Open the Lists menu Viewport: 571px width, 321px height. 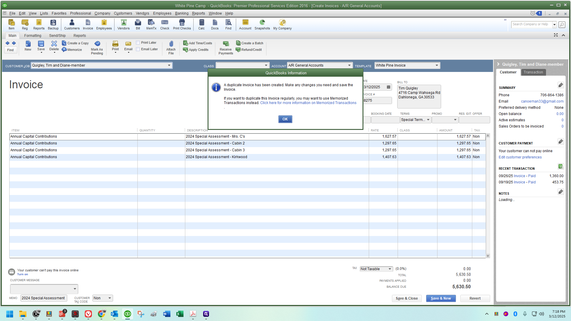44,13
